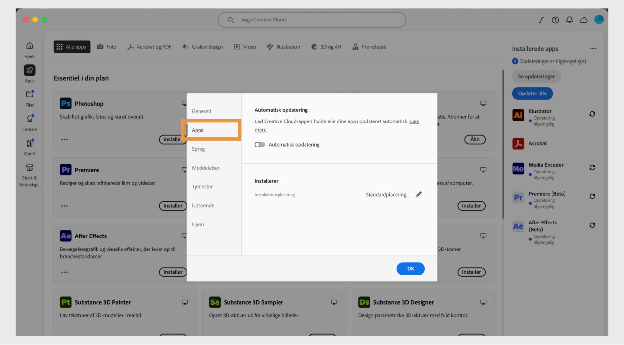The height and width of the screenshot is (345, 624).
Task: Update Illustrator with refresh icon
Action: point(592,114)
